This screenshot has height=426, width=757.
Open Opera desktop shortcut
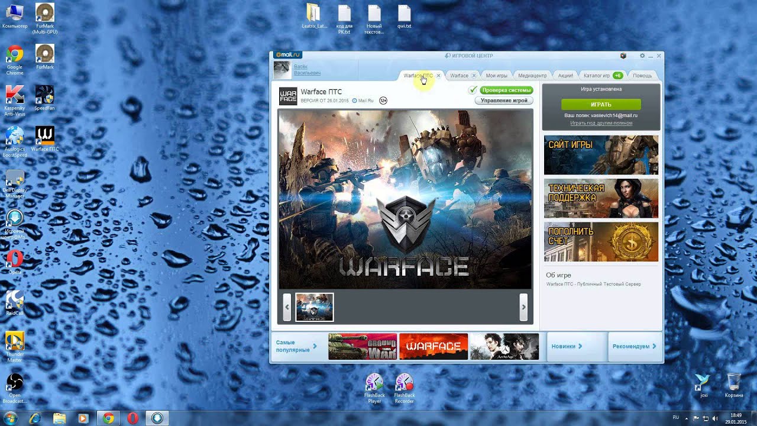point(15,262)
